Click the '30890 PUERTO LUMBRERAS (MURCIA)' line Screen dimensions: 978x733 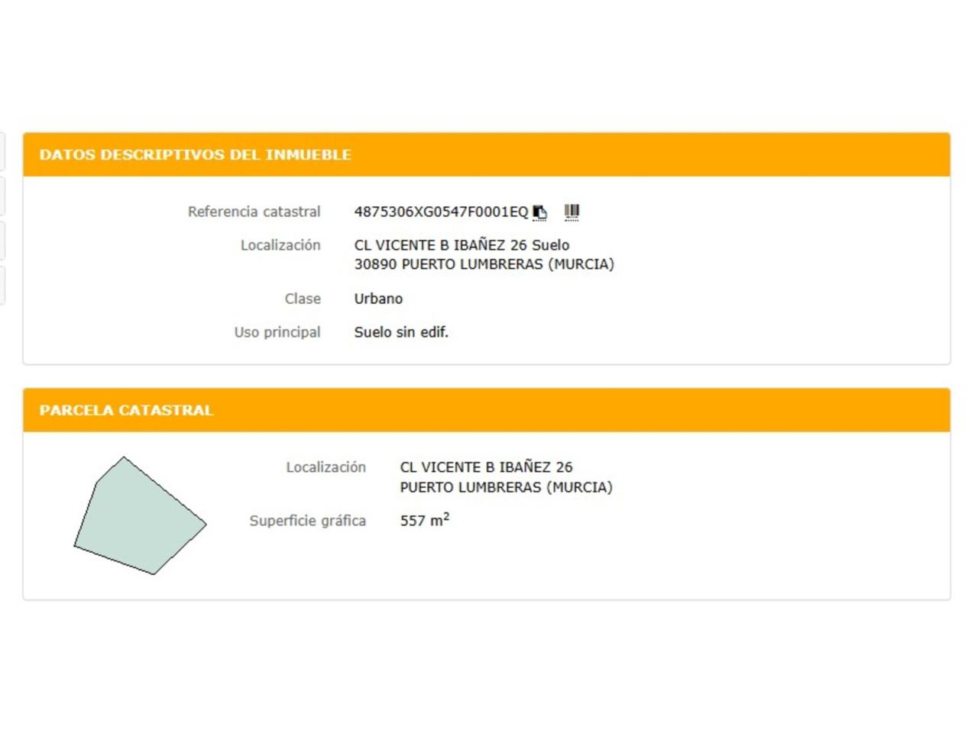484,264
